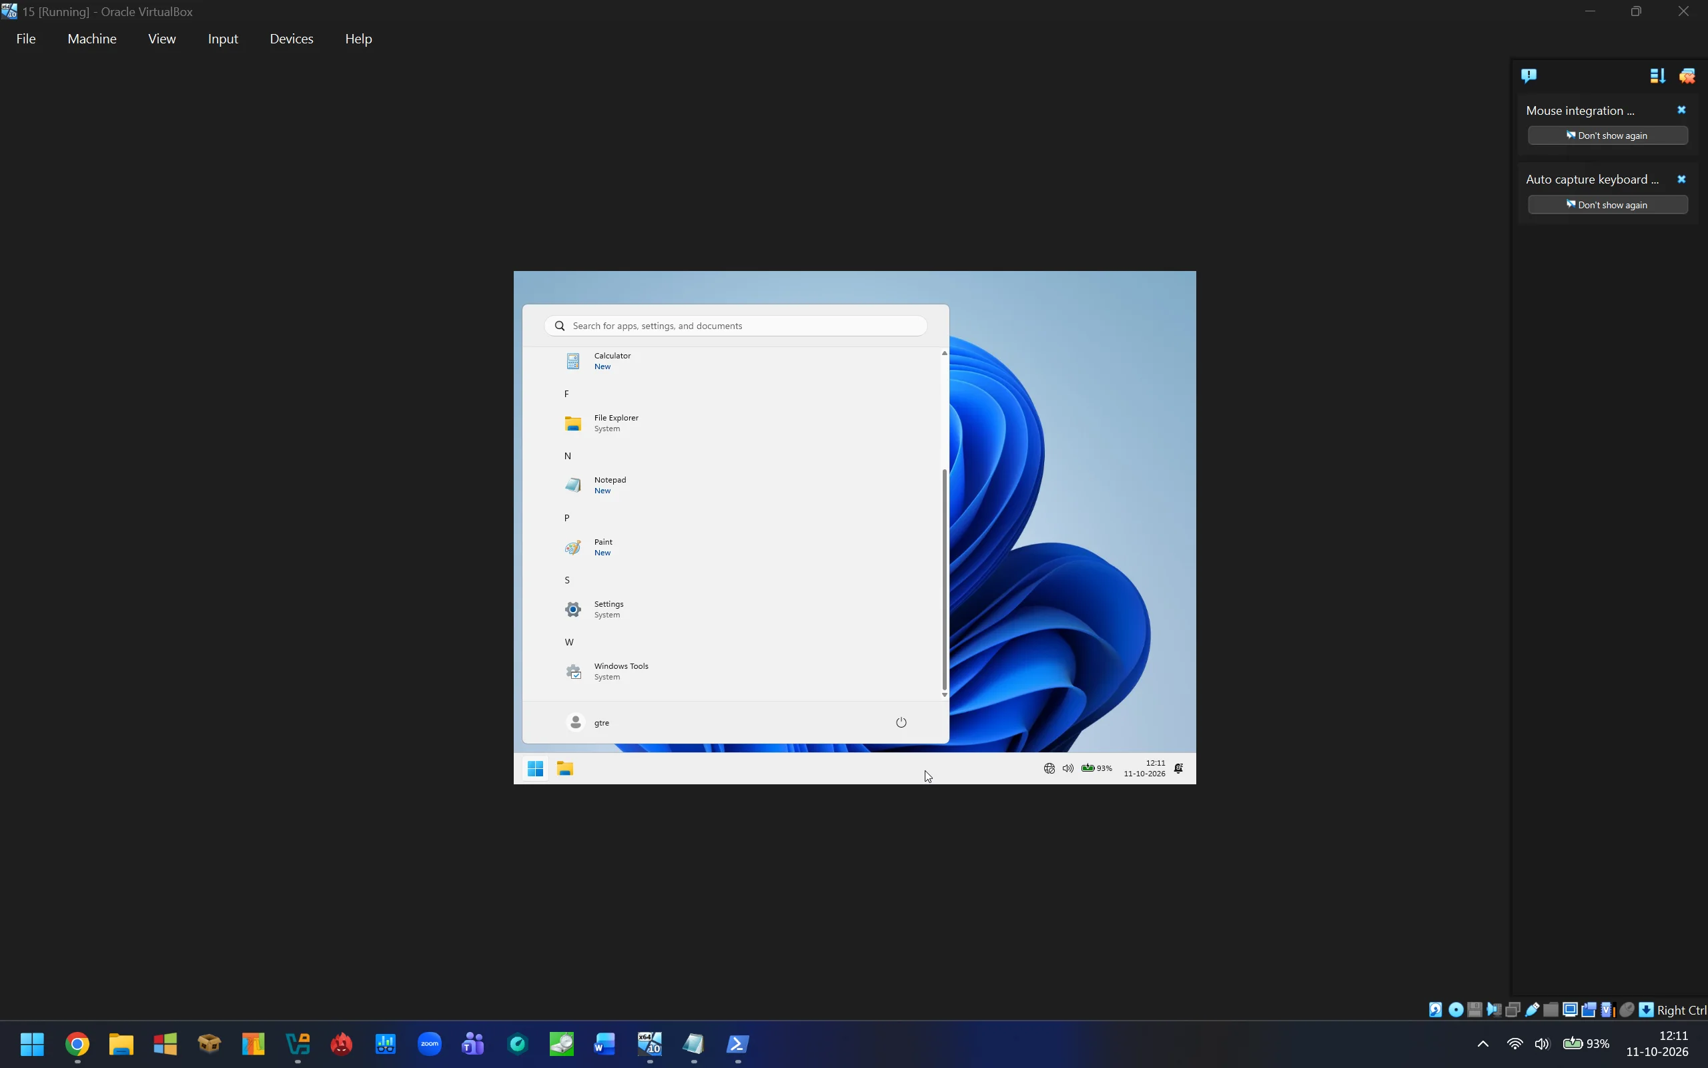
Task: Click the gtre user account button
Action: pyautogui.click(x=588, y=723)
